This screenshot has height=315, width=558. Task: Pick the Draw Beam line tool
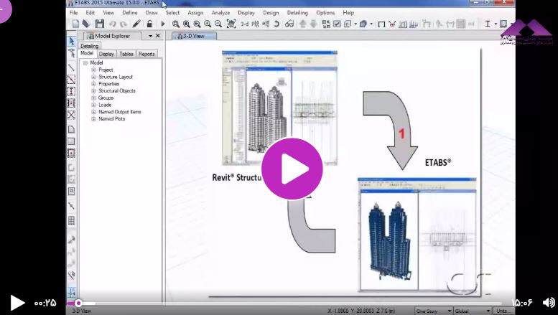coord(71,67)
